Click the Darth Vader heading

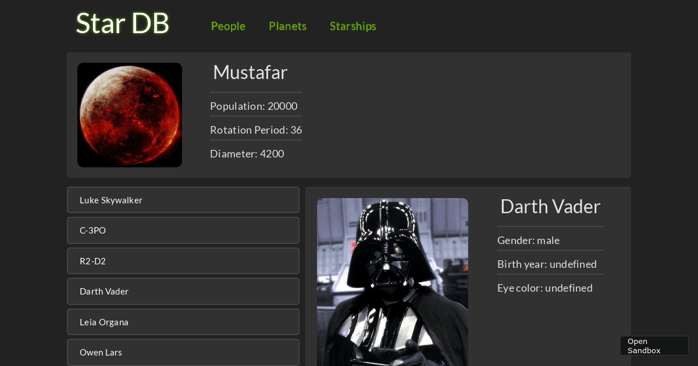550,206
